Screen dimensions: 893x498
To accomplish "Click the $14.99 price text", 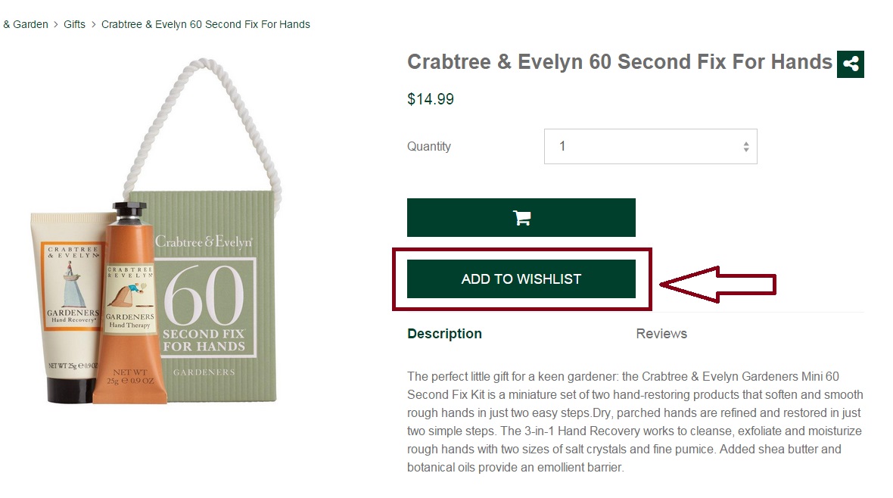I will (x=431, y=99).
